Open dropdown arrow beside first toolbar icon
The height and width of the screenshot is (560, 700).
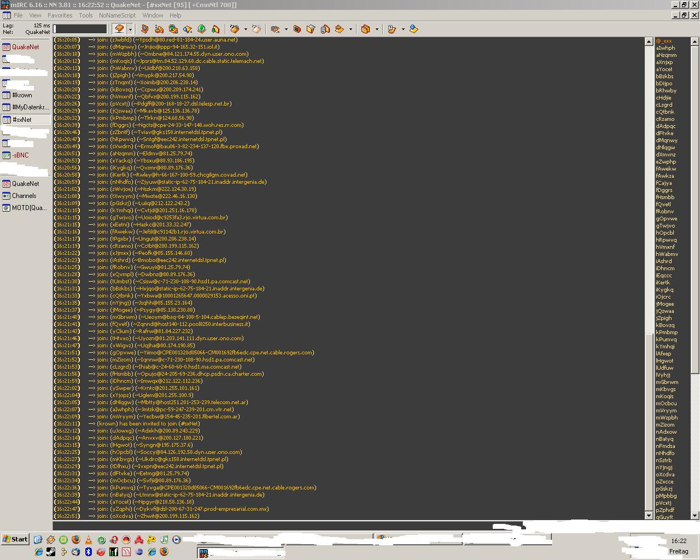tap(130, 29)
